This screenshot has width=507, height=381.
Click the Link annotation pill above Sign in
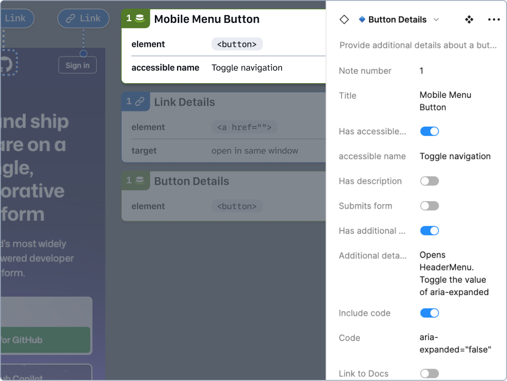pos(84,18)
